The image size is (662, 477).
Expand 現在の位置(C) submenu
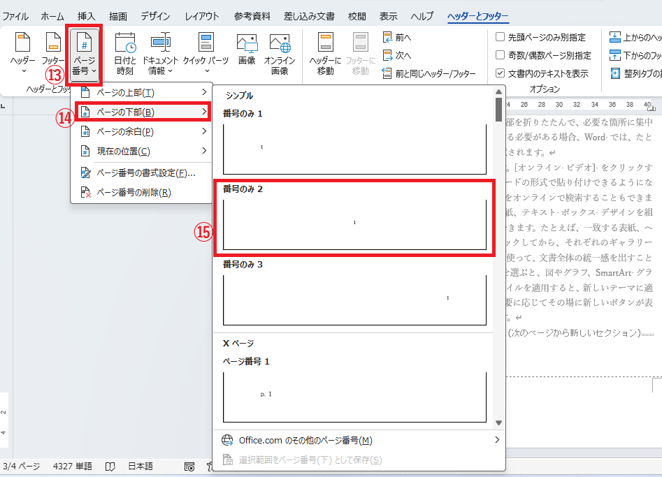click(143, 151)
